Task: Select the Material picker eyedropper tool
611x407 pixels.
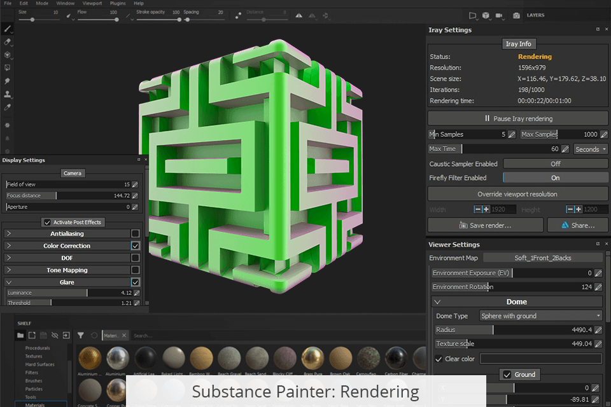Action: pos(8,107)
